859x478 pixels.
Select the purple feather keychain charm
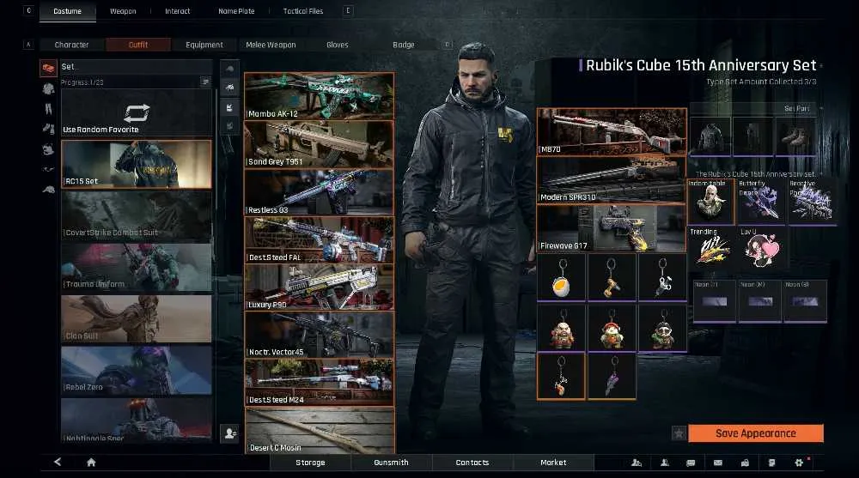click(x=612, y=376)
